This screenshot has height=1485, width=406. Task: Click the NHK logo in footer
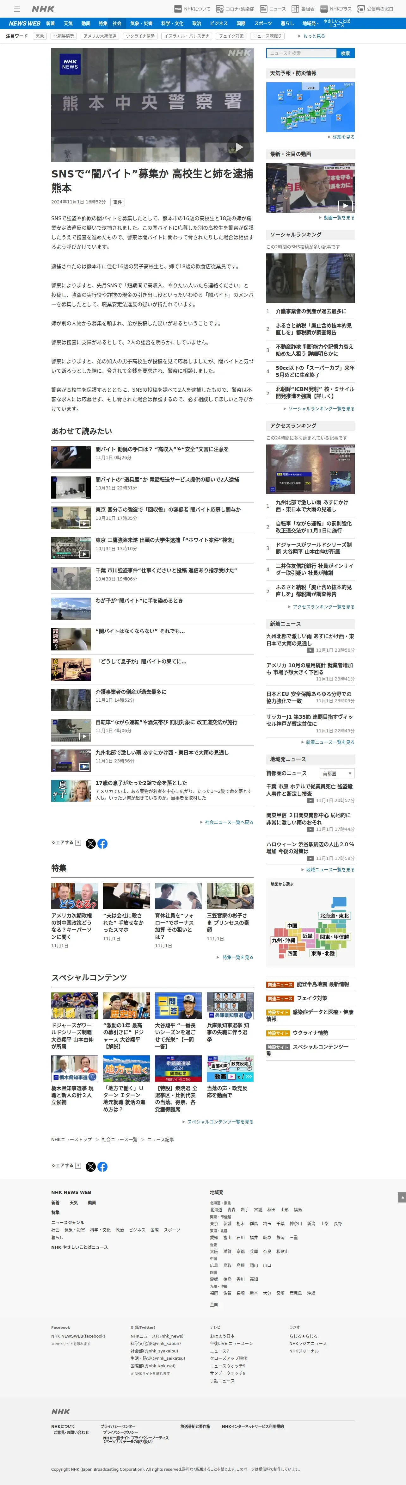click(x=60, y=1411)
